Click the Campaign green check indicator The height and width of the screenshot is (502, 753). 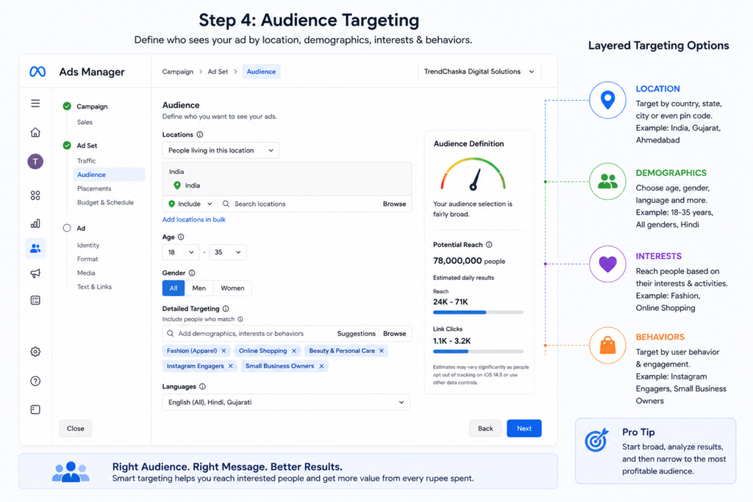(x=67, y=106)
